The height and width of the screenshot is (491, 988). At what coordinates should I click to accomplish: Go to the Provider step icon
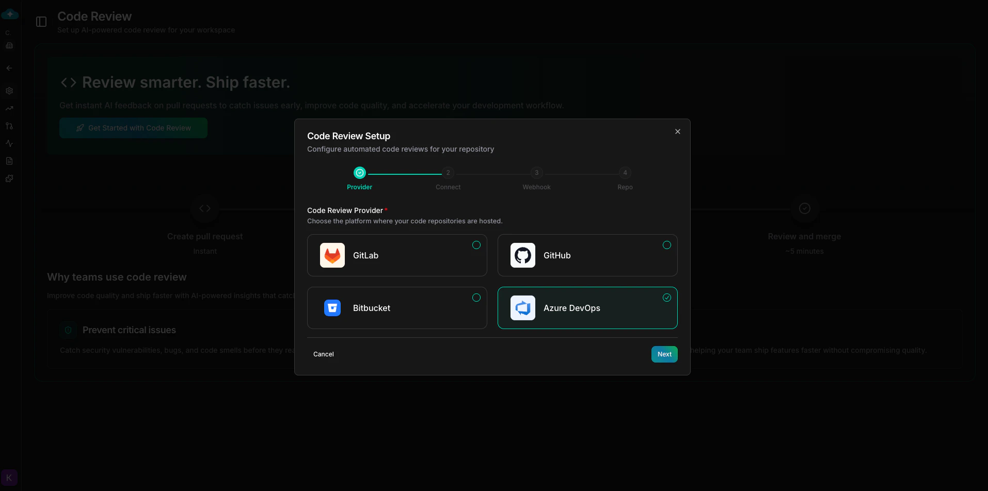[x=360, y=173]
